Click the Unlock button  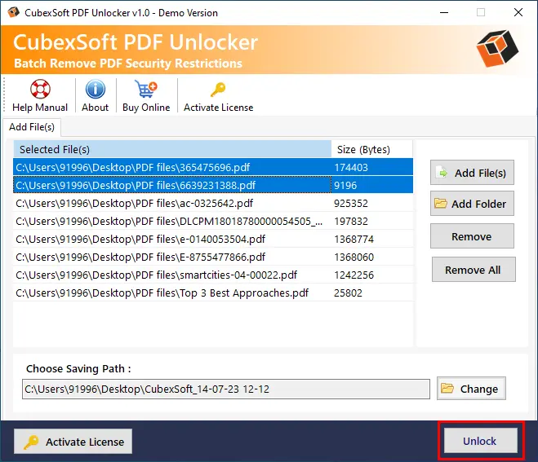coord(479,441)
